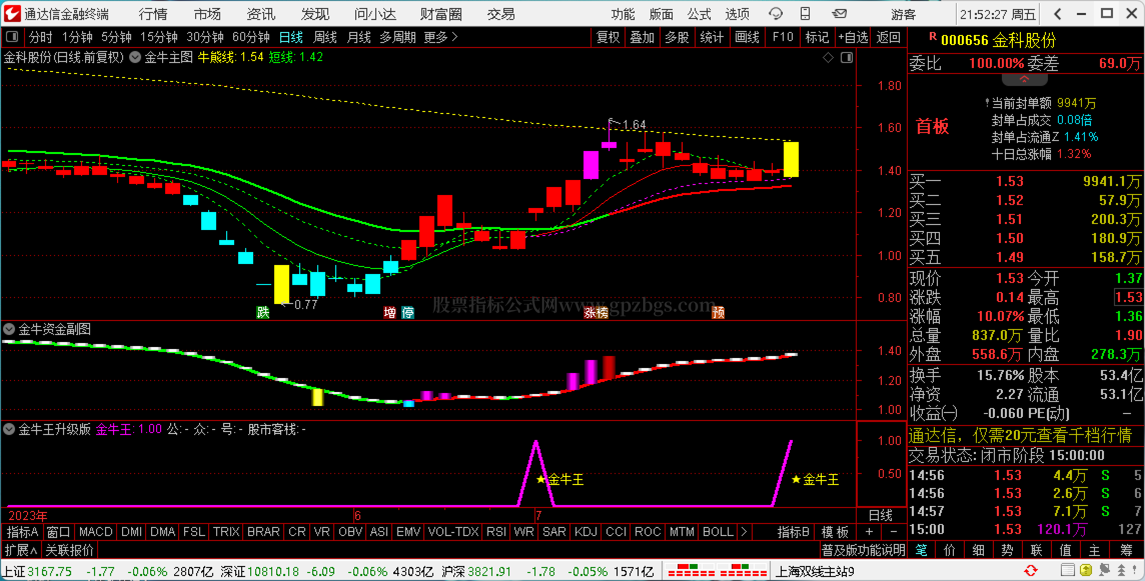1145x581 pixels.
Task: Select the KDJ indicator tab
Action: (x=586, y=531)
